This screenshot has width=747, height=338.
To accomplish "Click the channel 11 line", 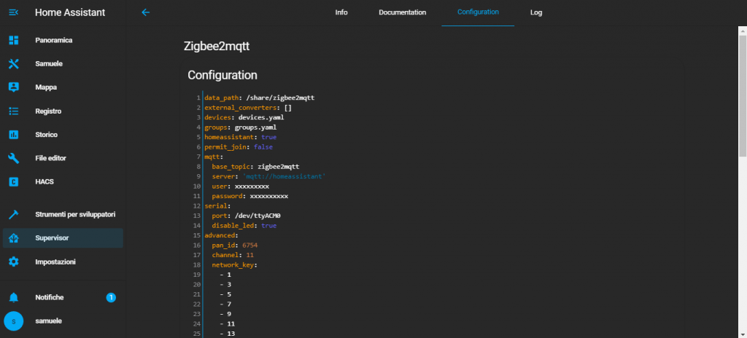I will pyautogui.click(x=233, y=255).
